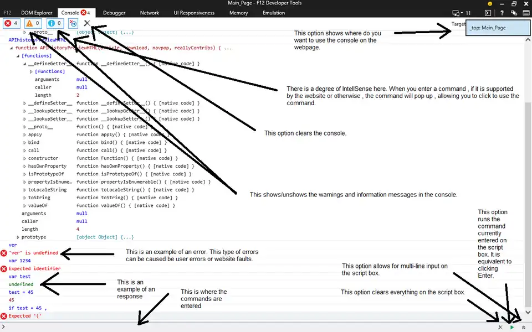Click the F12 menu button
Screen dimensions: 532x332
coord(7,12)
